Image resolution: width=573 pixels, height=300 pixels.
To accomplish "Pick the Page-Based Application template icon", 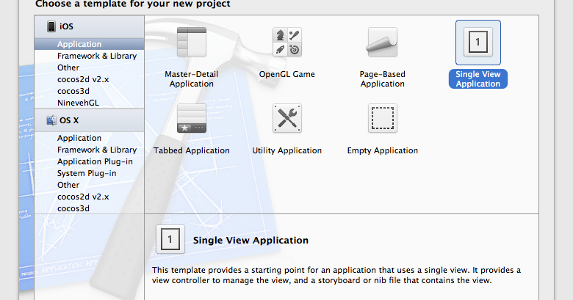I will 382,43.
